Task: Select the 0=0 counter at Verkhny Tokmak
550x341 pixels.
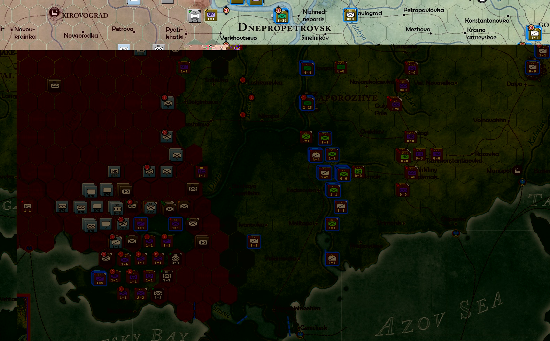Action: tap(412, 173)
